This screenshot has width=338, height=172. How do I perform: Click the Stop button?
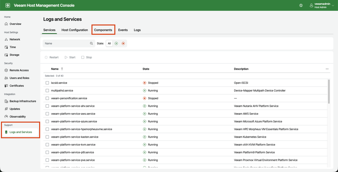point(87,57)
